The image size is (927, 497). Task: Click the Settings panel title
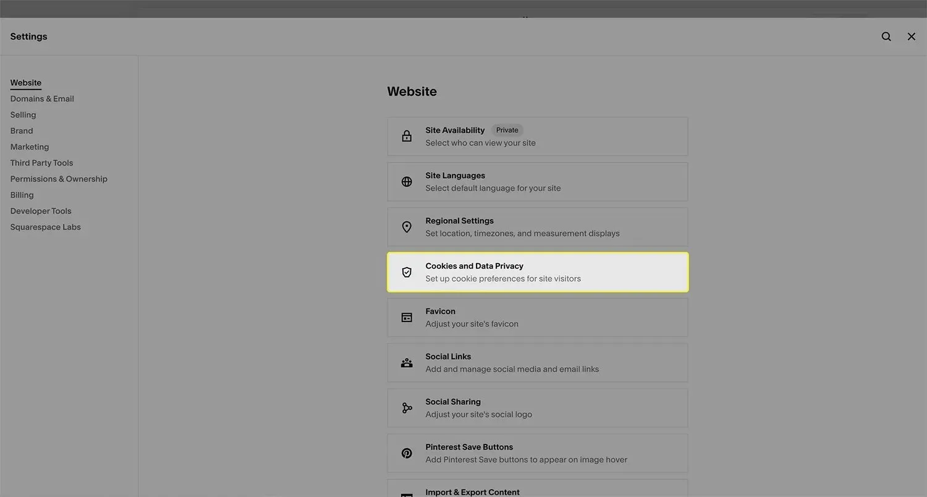pyautogui.click(x=28, y=36)
